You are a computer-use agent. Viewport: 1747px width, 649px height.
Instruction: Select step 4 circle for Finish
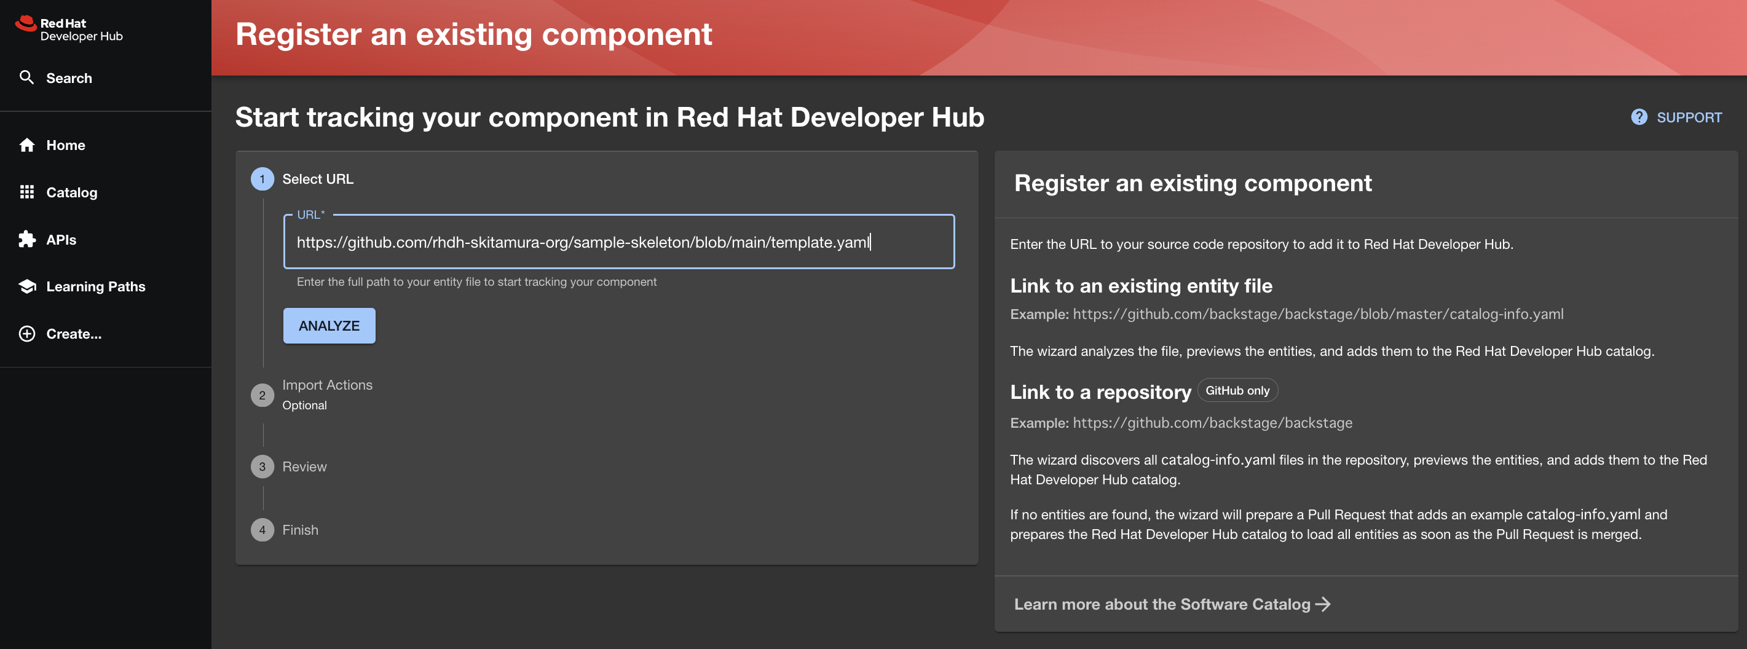point(262,530)
